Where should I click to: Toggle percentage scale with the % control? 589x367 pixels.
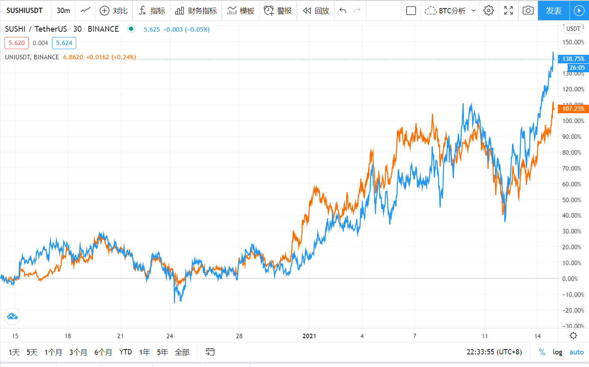point(542,352)
